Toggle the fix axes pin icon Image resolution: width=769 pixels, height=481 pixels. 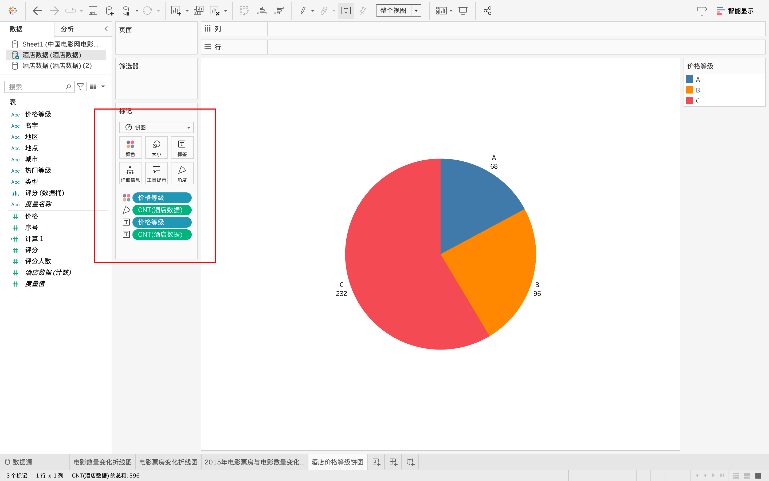(363, 11)
